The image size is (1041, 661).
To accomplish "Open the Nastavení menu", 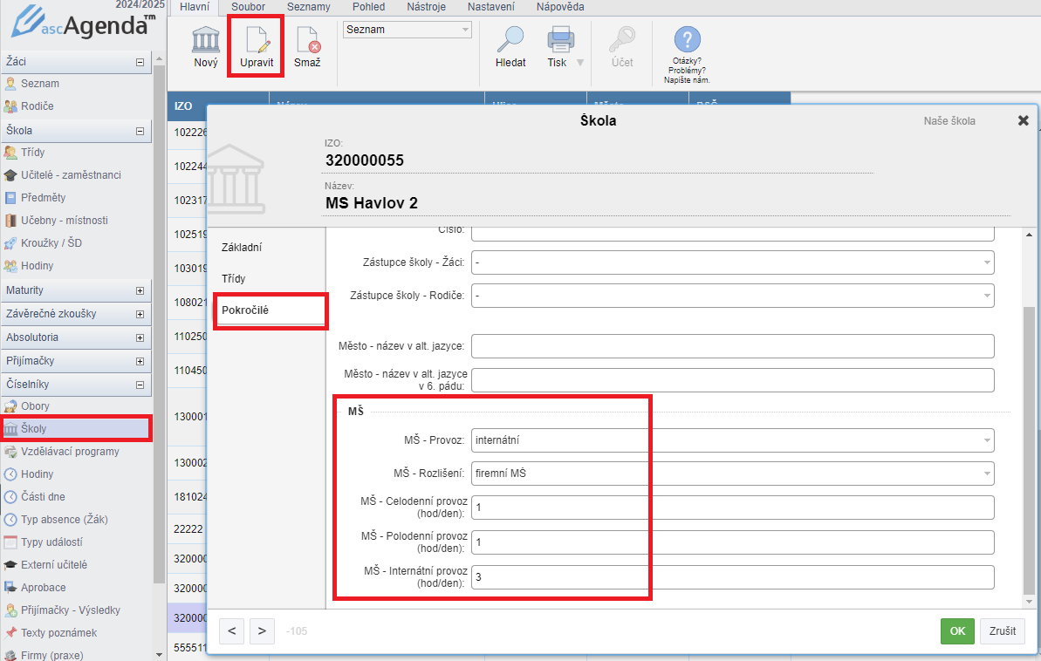I will pos(491,7).
